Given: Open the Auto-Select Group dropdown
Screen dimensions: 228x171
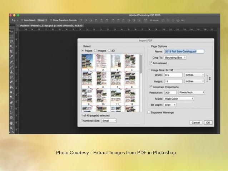Looking at the screenshot, I should pos(42,20).
